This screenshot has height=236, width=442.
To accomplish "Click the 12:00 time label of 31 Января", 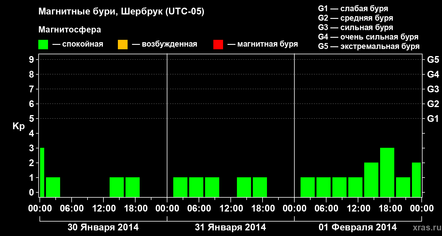I will [x=231, y=208].
